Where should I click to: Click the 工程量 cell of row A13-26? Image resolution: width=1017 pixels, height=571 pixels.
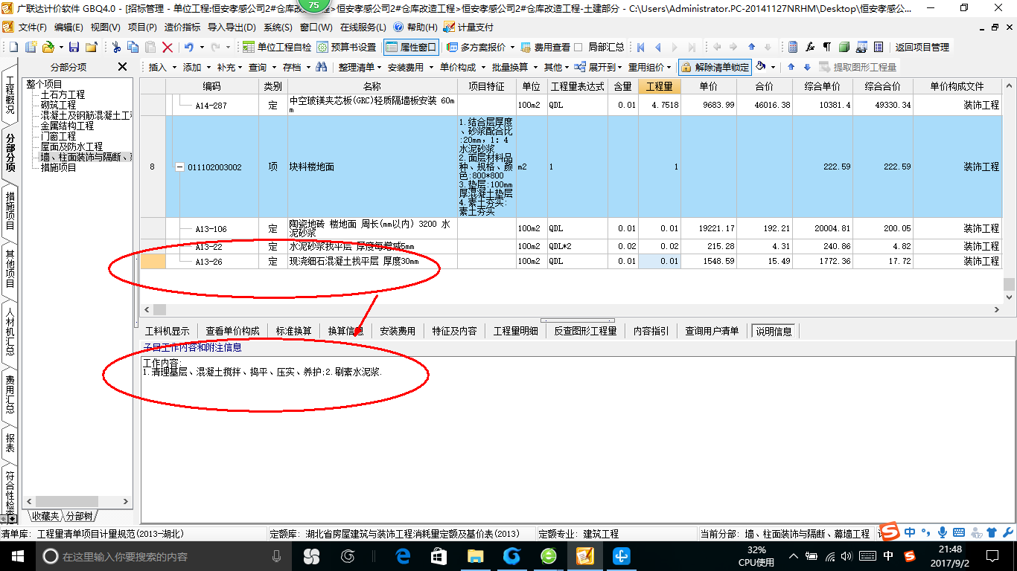click(x=659, y=262)
